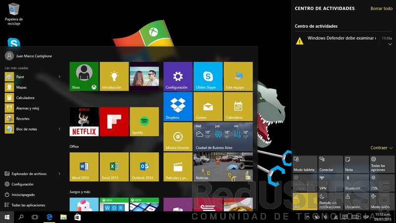
Task: Open the red Flipboard tile
Action: [114, 121]
